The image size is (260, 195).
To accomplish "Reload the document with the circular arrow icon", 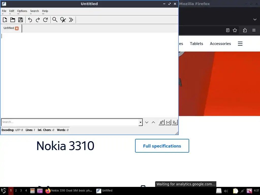I will [x=45, y=20].
